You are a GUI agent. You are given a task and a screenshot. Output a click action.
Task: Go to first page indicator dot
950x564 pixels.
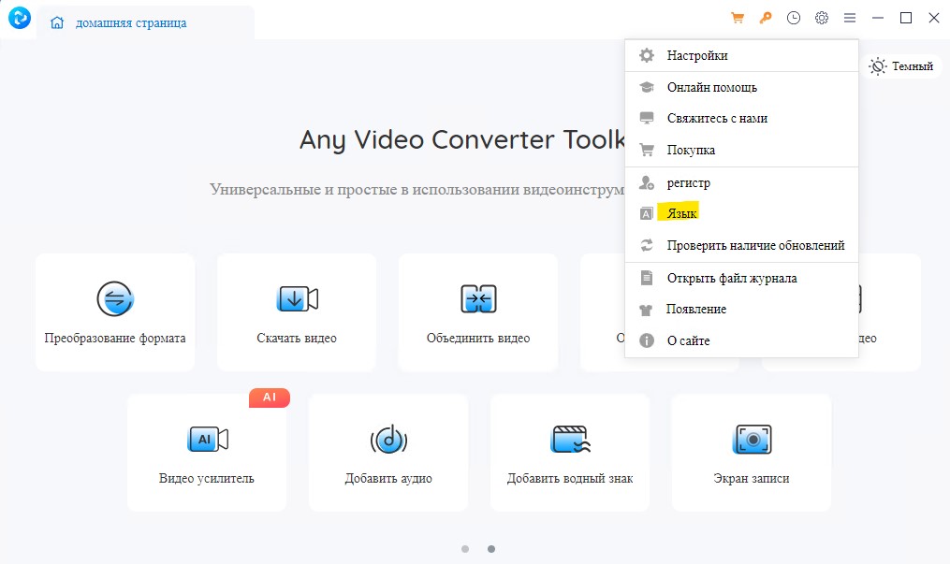[465, 549]
